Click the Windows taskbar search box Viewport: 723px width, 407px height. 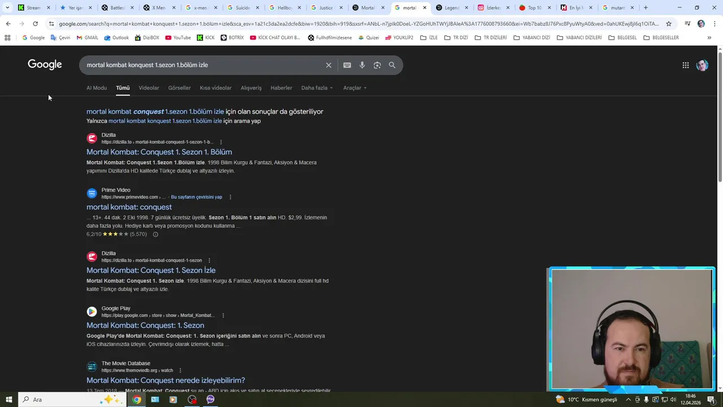point(72,399)
